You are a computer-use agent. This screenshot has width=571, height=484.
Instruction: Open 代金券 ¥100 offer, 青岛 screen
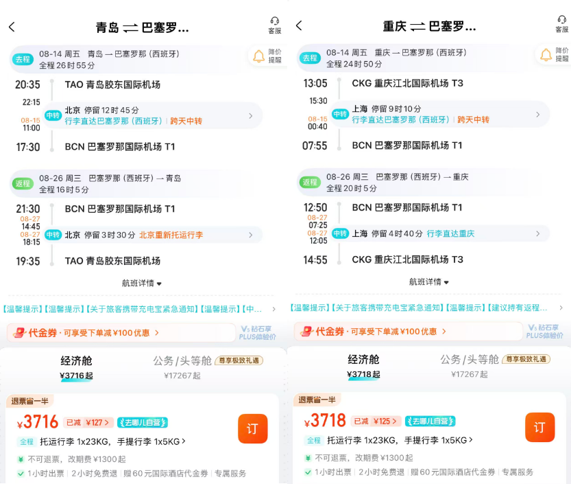(121, 333)
